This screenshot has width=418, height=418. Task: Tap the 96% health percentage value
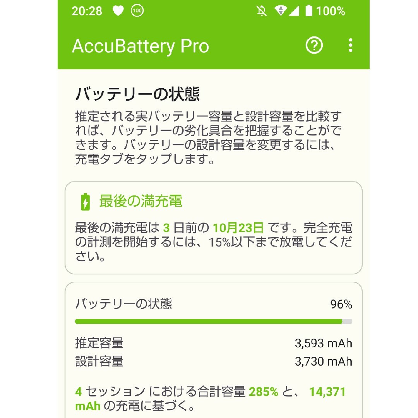[341, 304]
